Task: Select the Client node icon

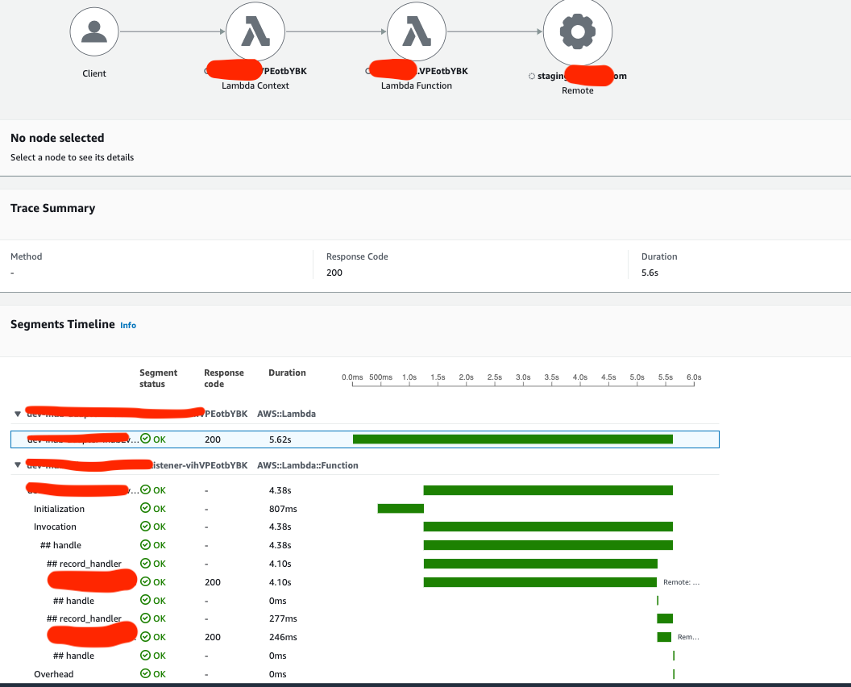Action: point(94,31)
